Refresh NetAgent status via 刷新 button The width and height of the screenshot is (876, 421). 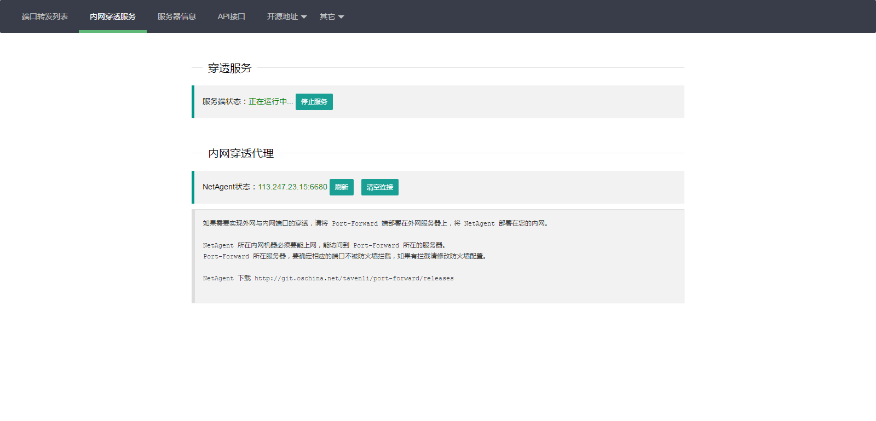click(341, 187)
